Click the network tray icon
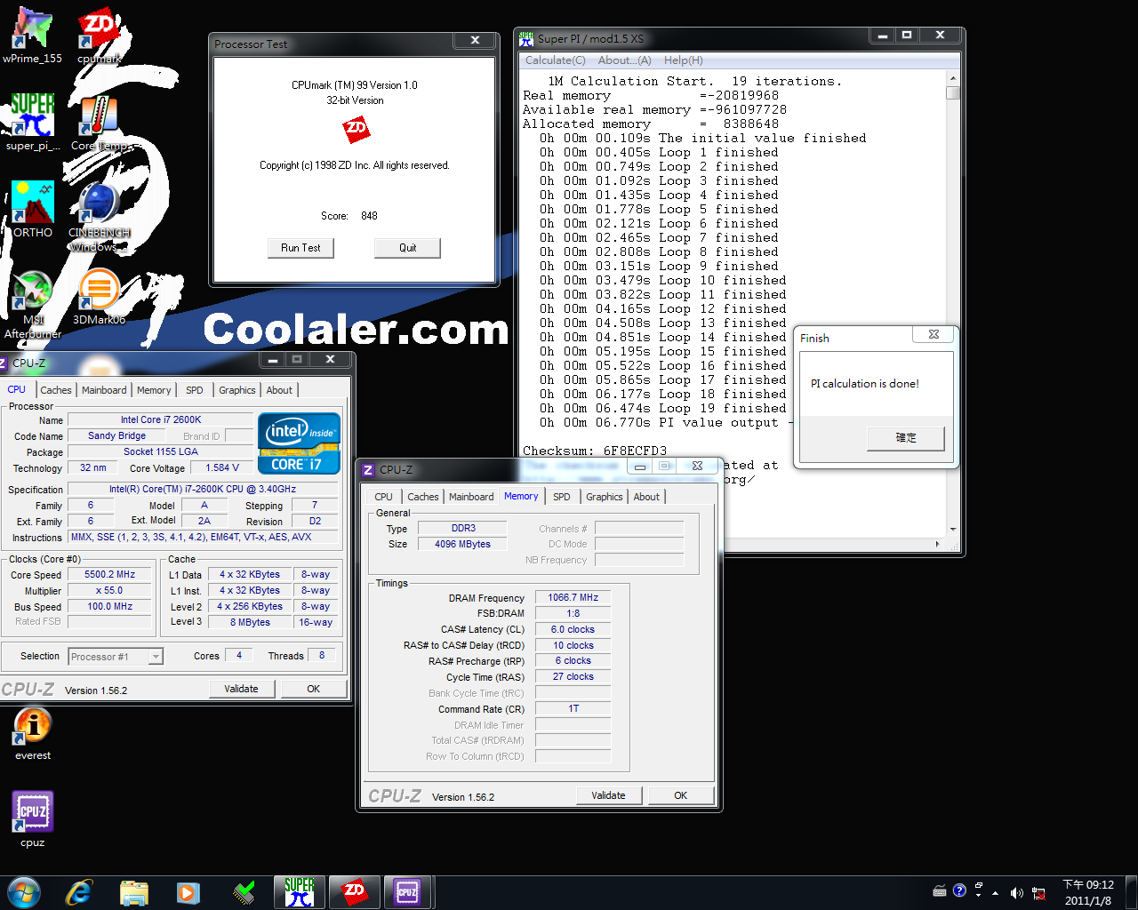The width and height of the screenshot is (1138, 910). [1038, 892]
